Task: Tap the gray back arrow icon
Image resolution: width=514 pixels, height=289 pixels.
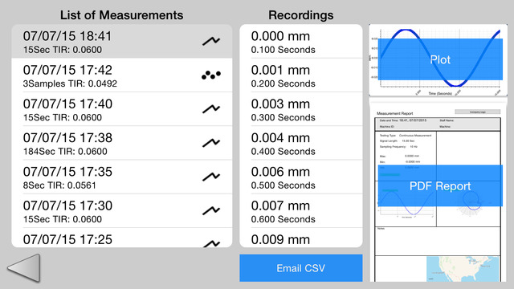Action: [24, 267]
